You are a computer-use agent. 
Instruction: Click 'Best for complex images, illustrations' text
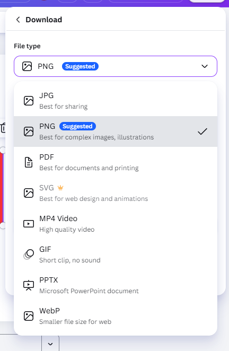[96, 137]
